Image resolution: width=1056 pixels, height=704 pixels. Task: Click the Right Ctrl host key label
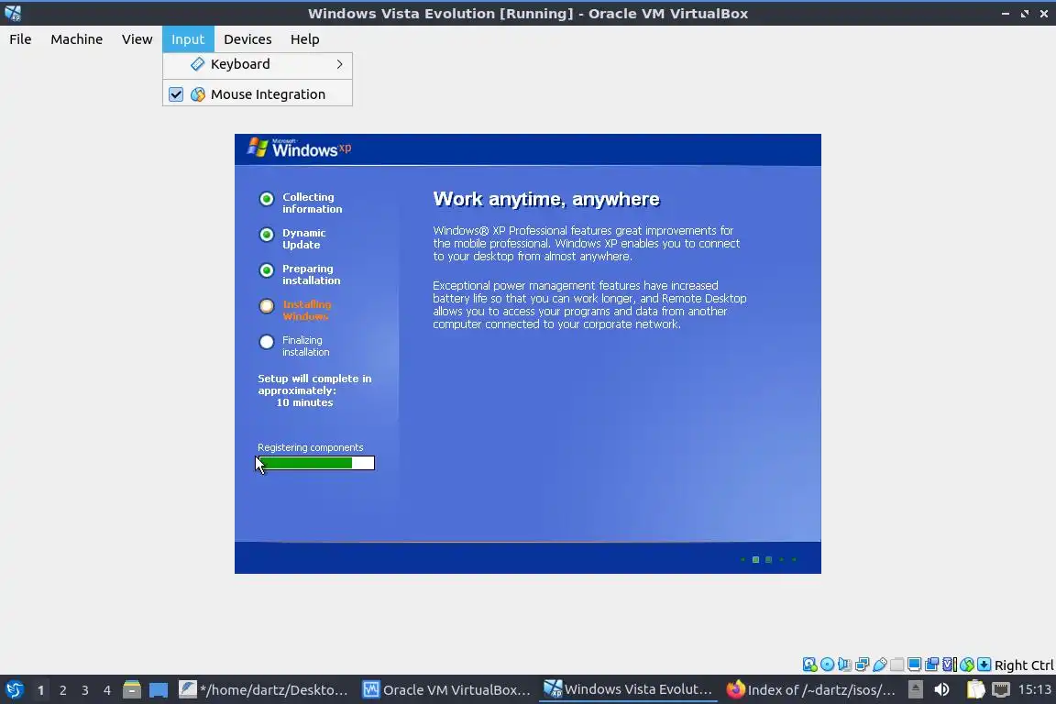pyautogui.click(x=1024, y=665)
